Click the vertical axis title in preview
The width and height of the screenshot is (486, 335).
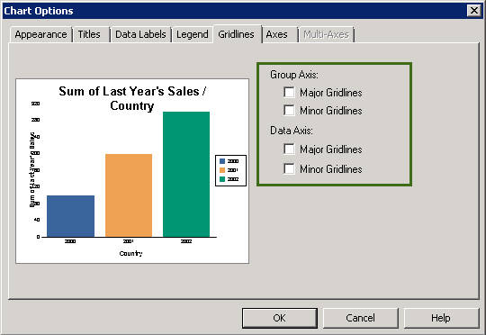pyautogui.click(x=32, y=169)
